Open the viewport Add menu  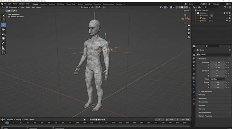[33, 7]
